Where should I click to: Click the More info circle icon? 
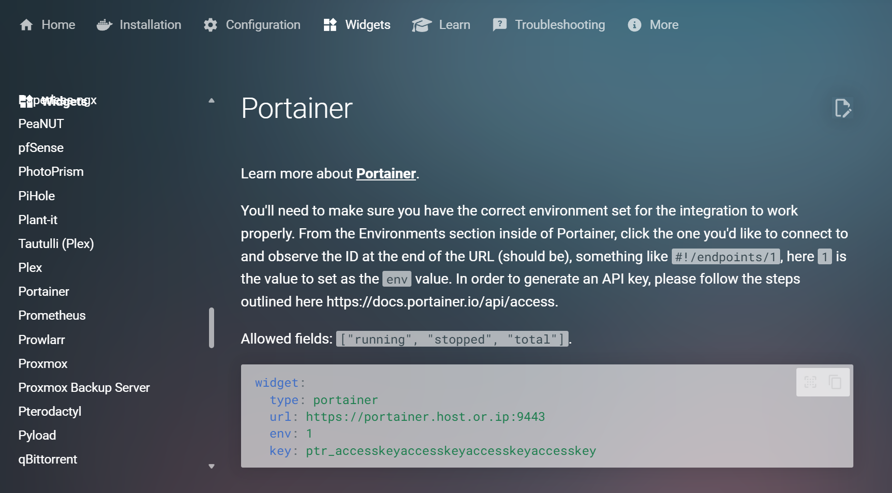(634, 25)
